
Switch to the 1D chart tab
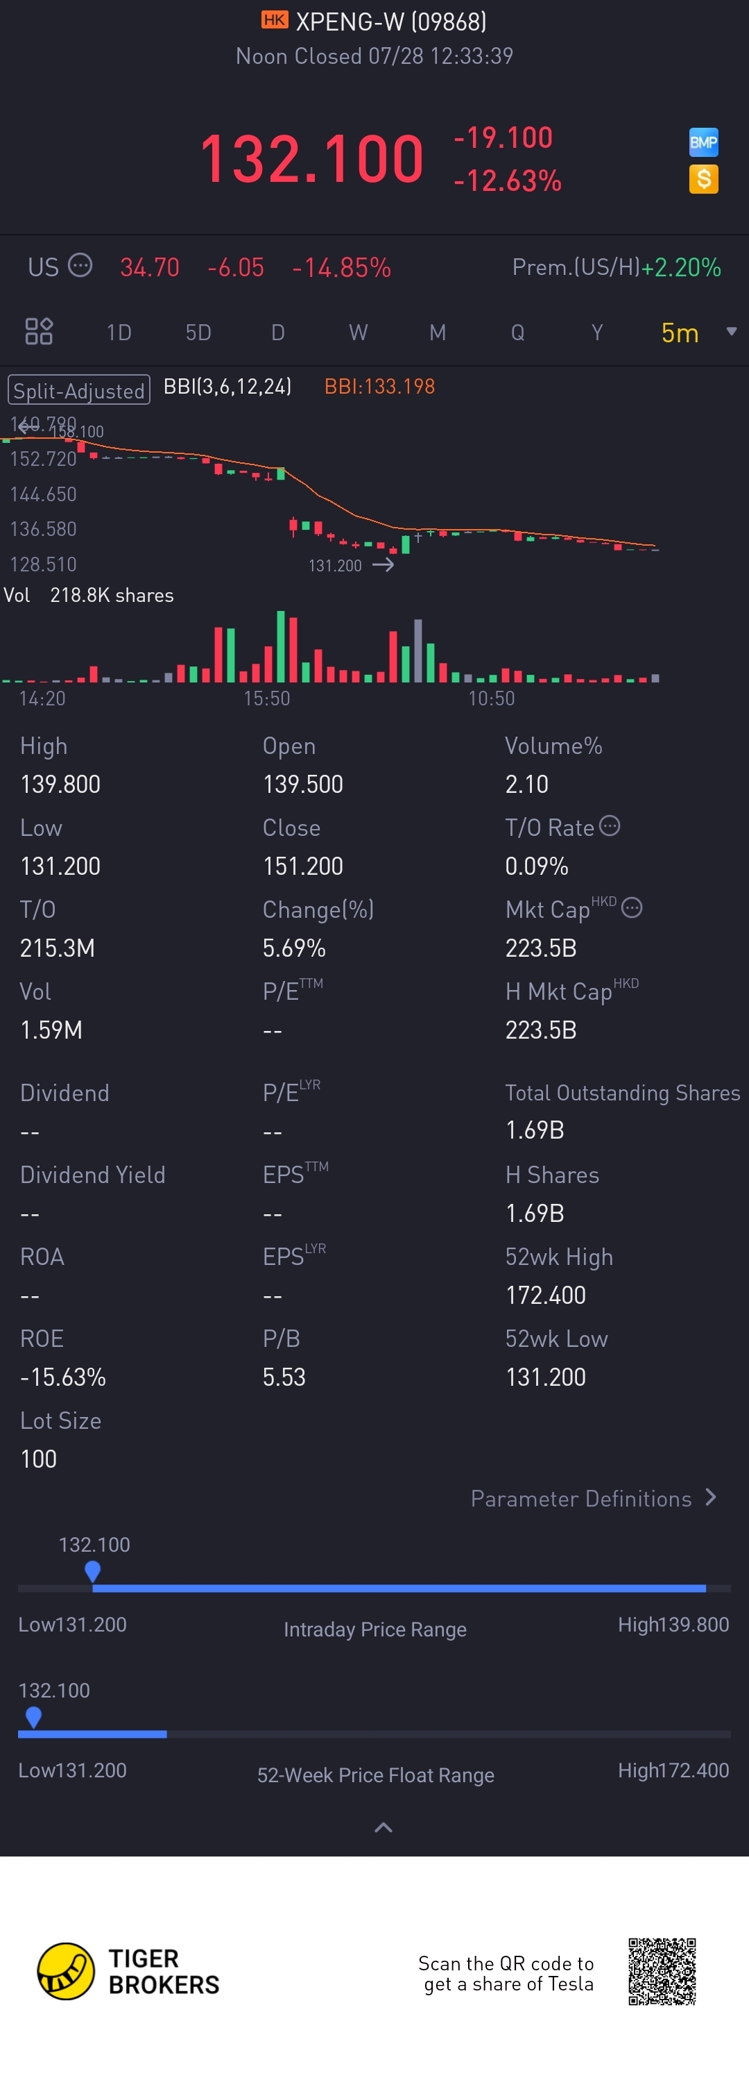(x=119, y=332)
